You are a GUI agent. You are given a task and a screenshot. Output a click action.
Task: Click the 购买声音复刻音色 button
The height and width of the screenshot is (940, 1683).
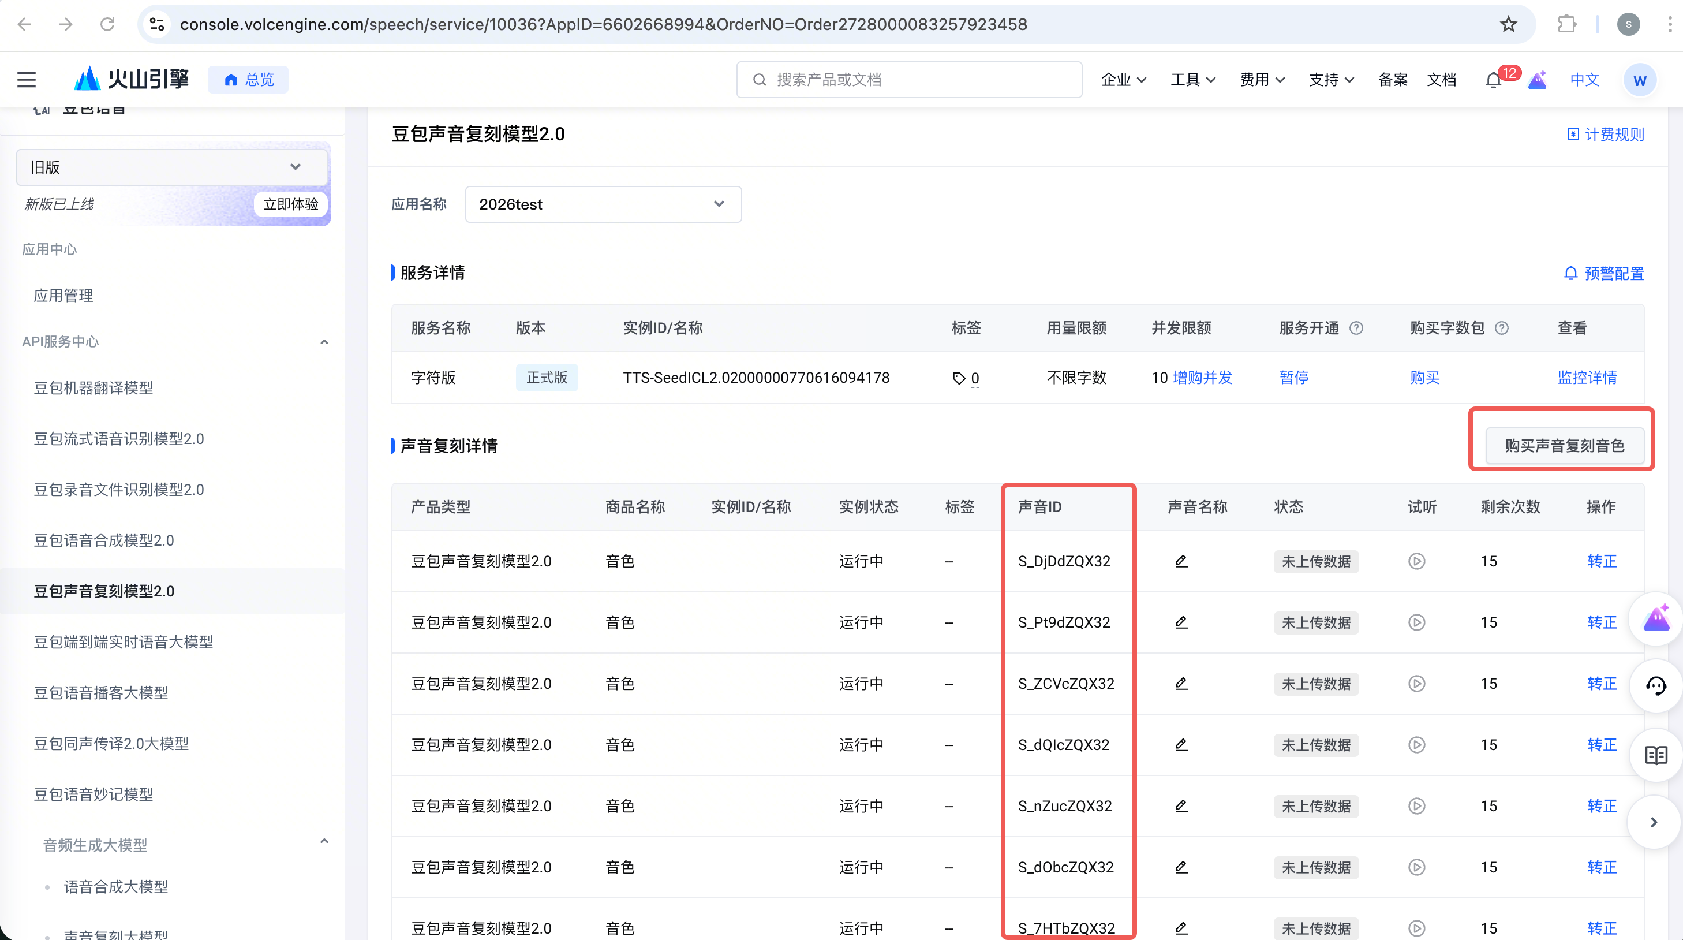click(x=1564, y=446)
